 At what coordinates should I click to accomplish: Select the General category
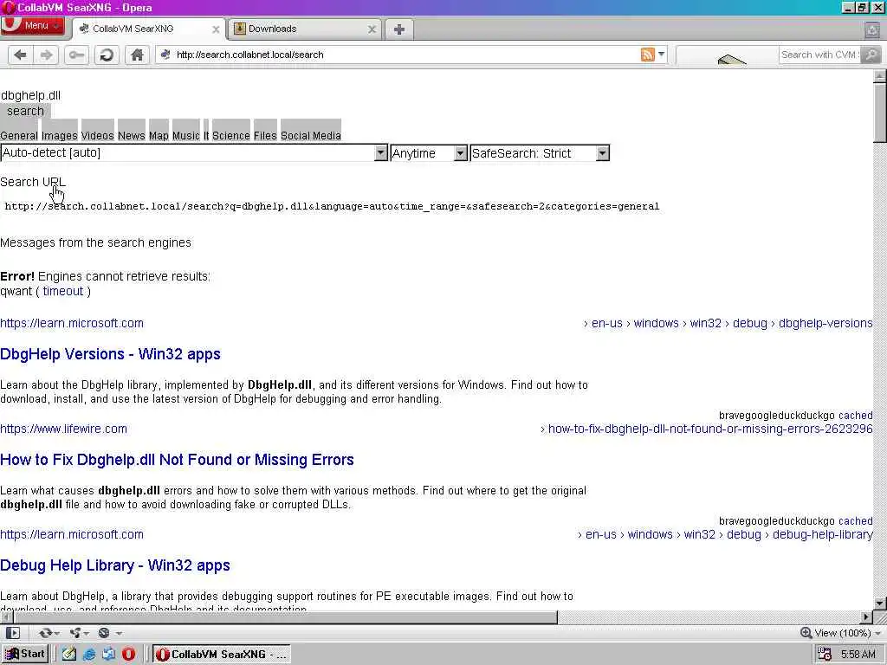[19, 136]
